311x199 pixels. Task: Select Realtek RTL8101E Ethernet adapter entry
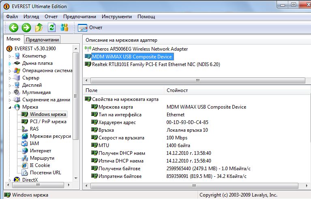(x=156, y=64)
